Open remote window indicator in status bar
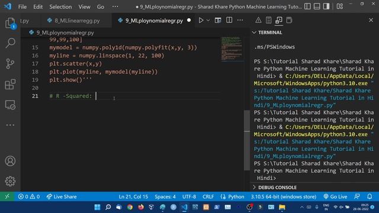This screenshot has height=213, width=379. 7,196
